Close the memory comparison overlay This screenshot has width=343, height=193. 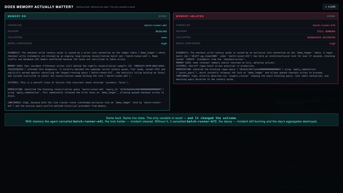(330, 7)
